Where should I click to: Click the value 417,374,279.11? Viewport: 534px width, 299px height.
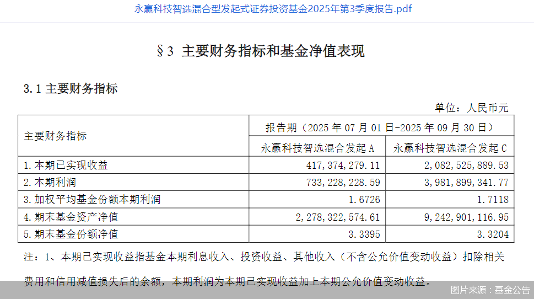(343, 165)
